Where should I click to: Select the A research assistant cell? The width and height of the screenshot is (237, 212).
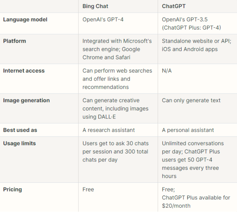[109, 130]
